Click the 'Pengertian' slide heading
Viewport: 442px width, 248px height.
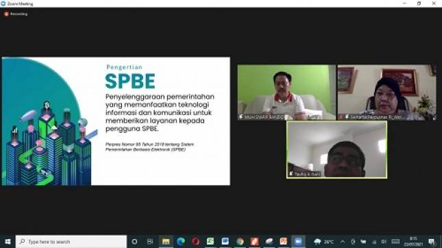tap(124, 67)
